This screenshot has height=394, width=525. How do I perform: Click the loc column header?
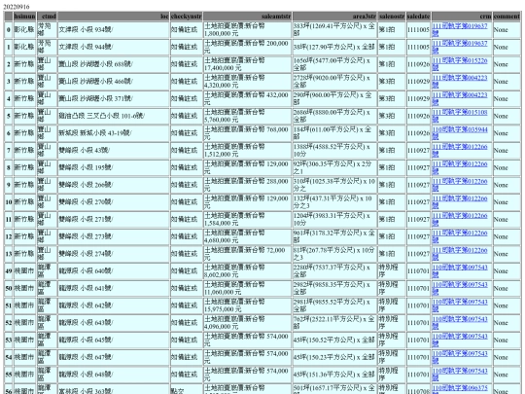click(x=114, y=17)
